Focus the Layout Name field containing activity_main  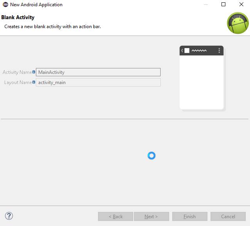click(x=98, y=83)
